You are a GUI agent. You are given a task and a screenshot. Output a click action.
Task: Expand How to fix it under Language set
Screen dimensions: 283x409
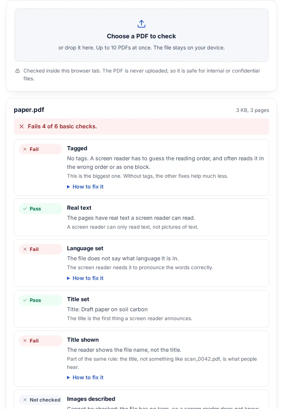[x=85, y=278]
